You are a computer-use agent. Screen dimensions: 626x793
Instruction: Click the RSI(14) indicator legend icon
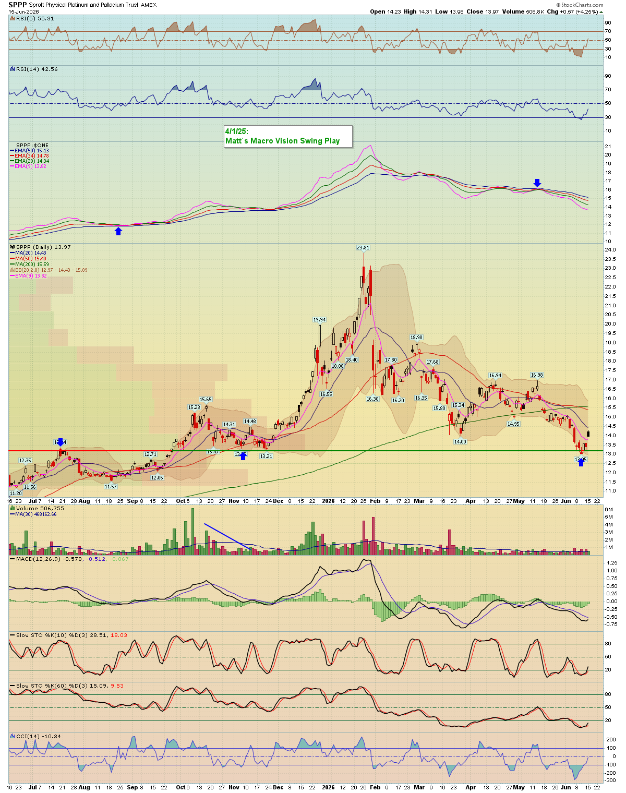tap(13, 69)
